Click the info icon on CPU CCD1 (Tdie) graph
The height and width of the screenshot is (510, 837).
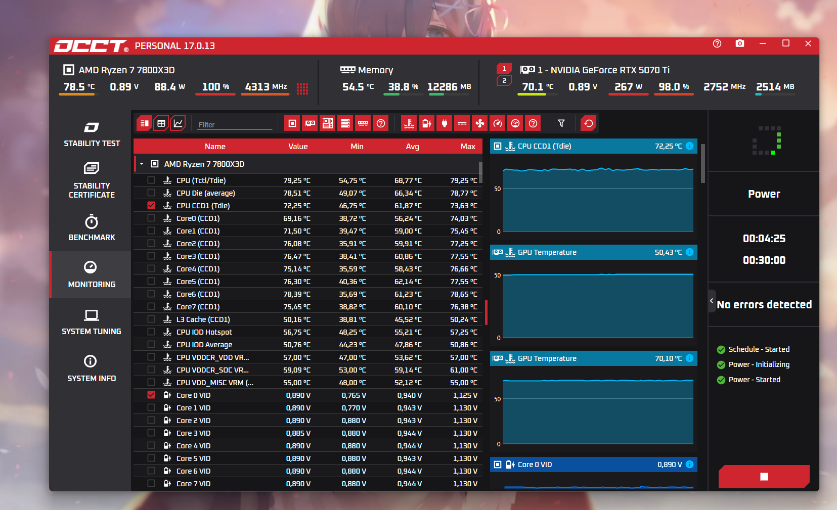point(689,146)
